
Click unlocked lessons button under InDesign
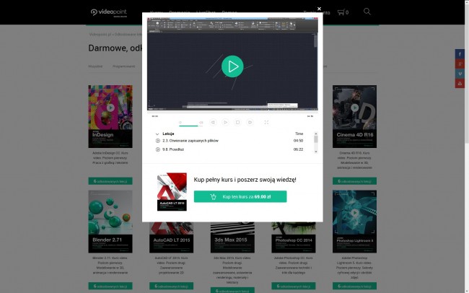(110, 181)
